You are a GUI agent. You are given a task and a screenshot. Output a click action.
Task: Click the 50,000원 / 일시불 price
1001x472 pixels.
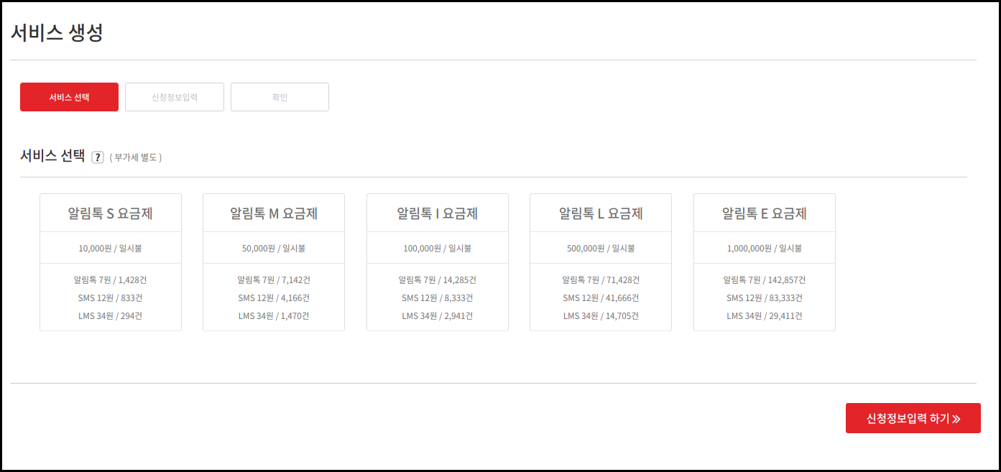pyautogui.click(x=274, y=249)
